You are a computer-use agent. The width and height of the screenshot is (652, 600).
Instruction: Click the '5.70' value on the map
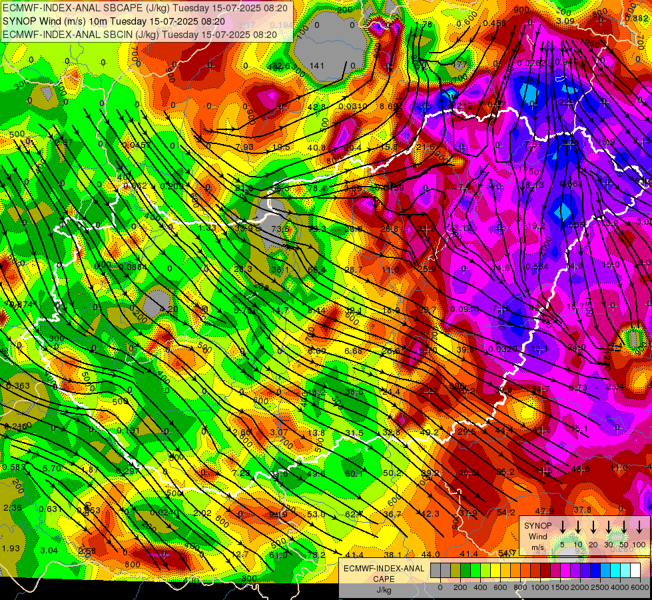point(53,468)
